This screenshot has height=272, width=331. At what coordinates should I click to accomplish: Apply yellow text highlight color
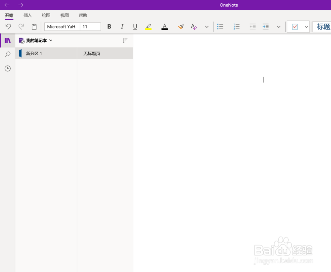coord(148,26)
